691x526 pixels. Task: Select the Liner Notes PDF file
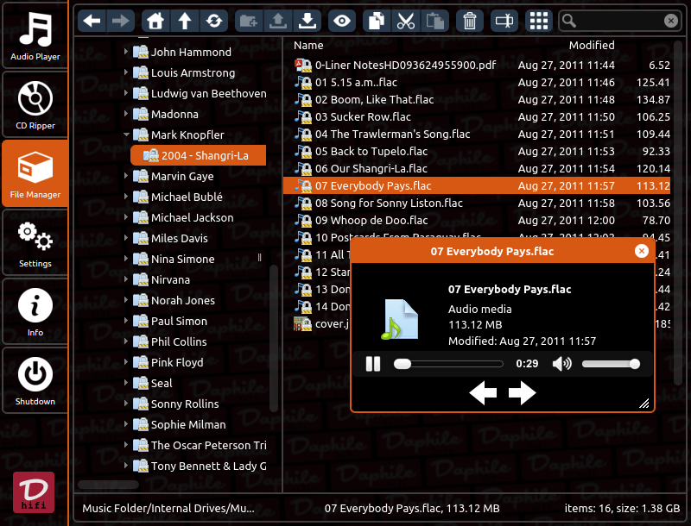click(x=477, y=65)
